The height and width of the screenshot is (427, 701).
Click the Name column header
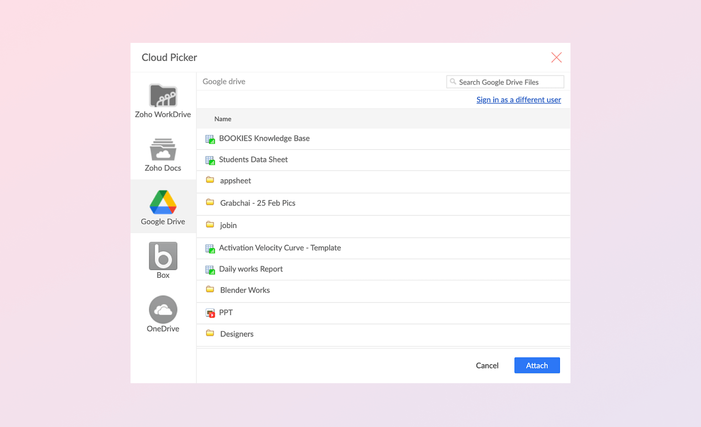point(223,119)
